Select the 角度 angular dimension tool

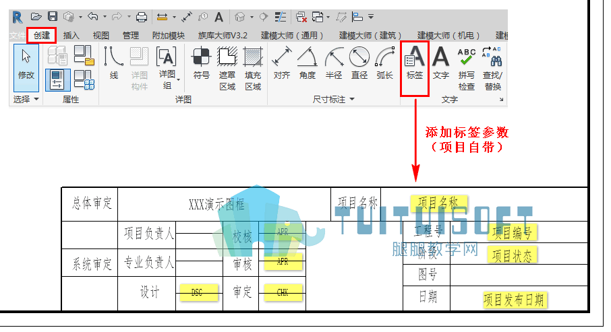pos(308,63)
